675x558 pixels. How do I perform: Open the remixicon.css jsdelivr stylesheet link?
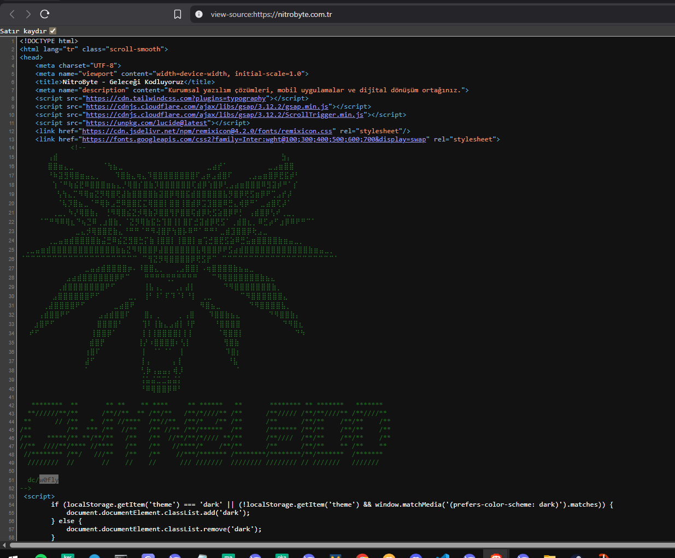207,131
